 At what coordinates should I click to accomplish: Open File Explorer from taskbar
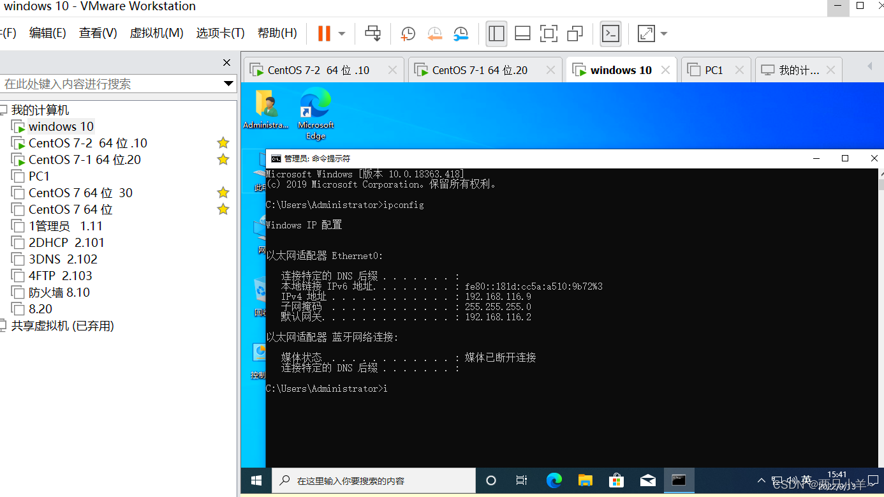click(x=585, y=480)
